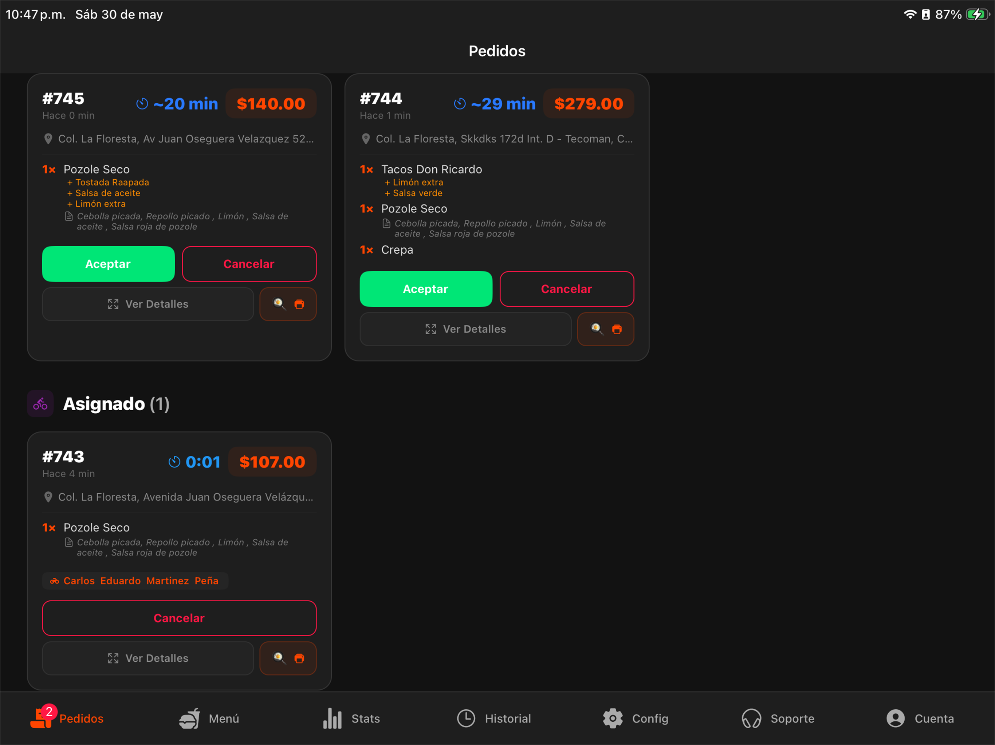Viewport: 995px width, 745px height.
Task: Switch to the Stats tab
Action: pos(351,718)
